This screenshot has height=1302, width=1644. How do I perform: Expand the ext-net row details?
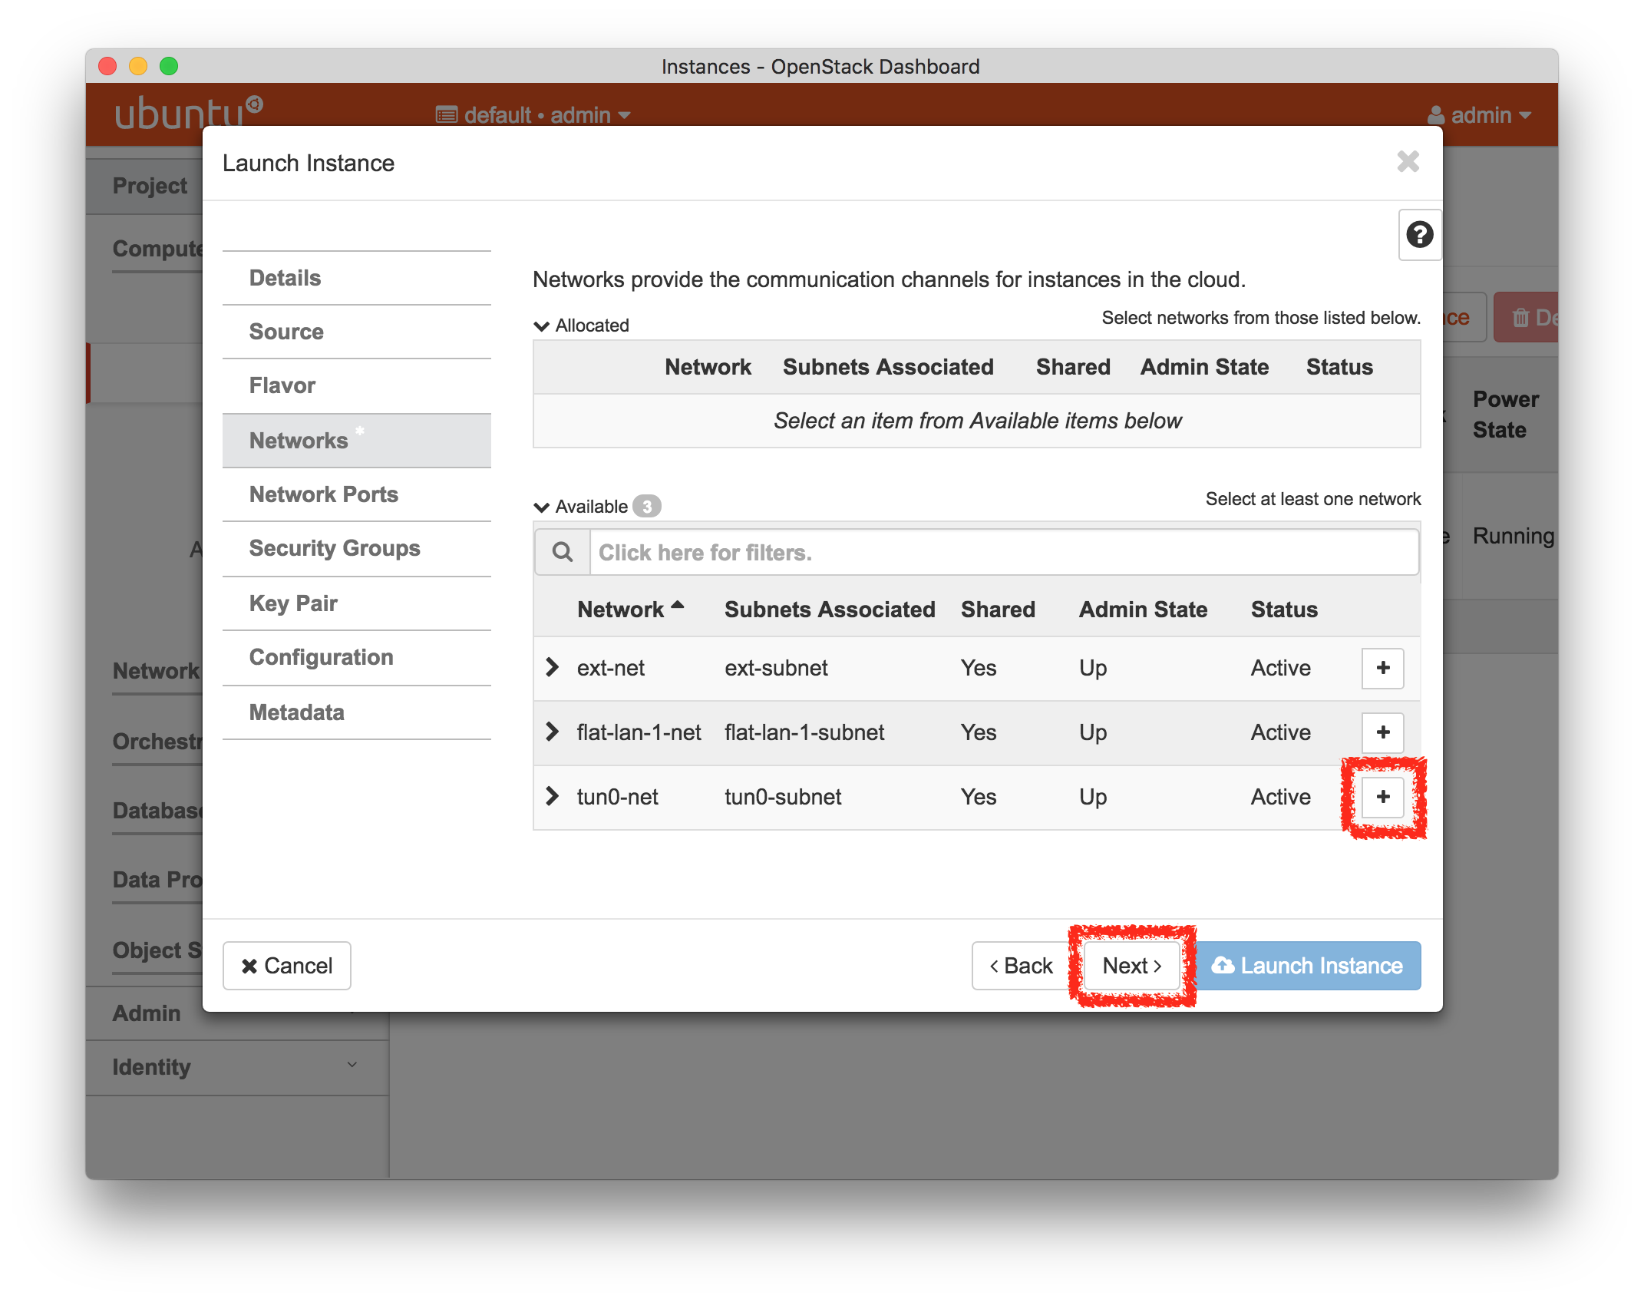tap(552, 667)
